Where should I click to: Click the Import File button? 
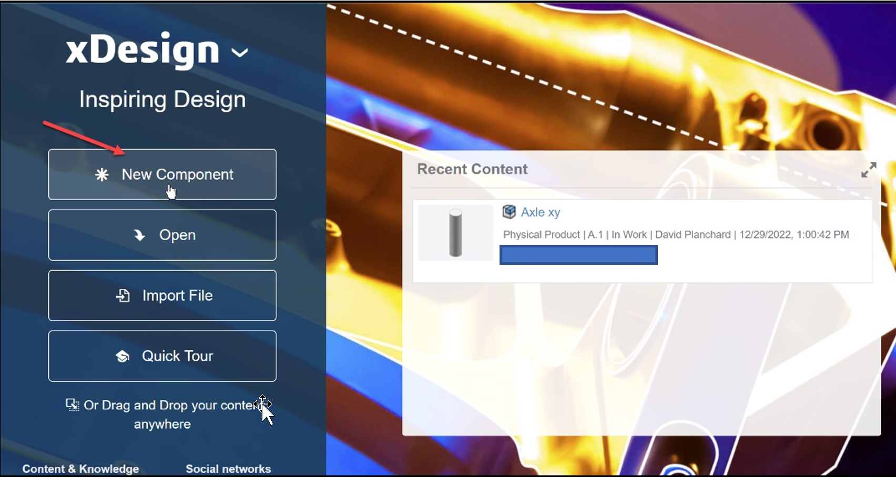point(162,295)
